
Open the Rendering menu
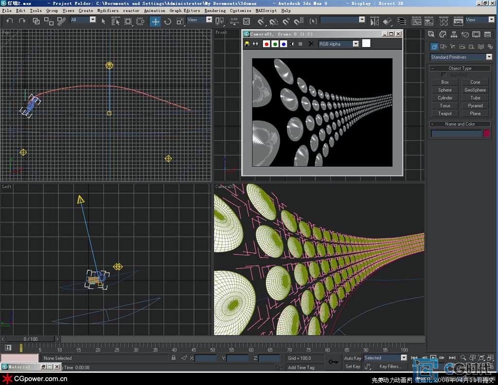(x=215, y=11)
